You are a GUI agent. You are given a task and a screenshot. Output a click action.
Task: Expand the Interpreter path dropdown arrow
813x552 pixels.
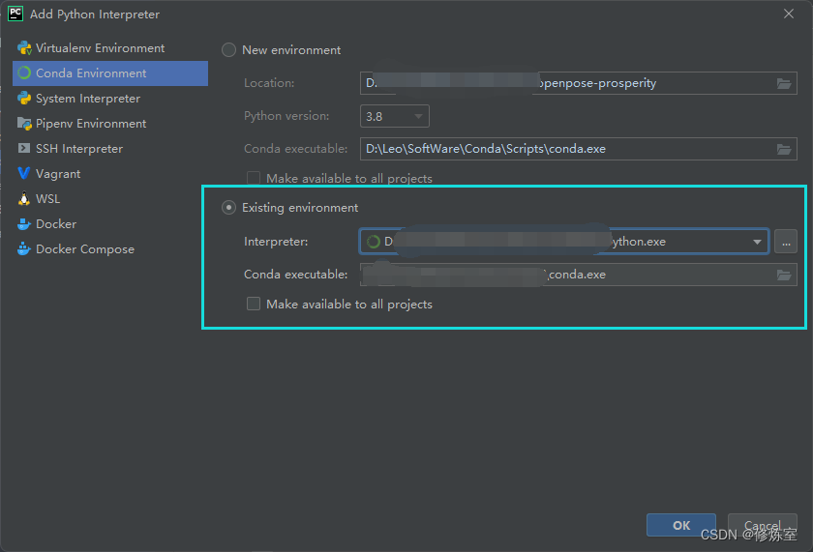point(757,242)
